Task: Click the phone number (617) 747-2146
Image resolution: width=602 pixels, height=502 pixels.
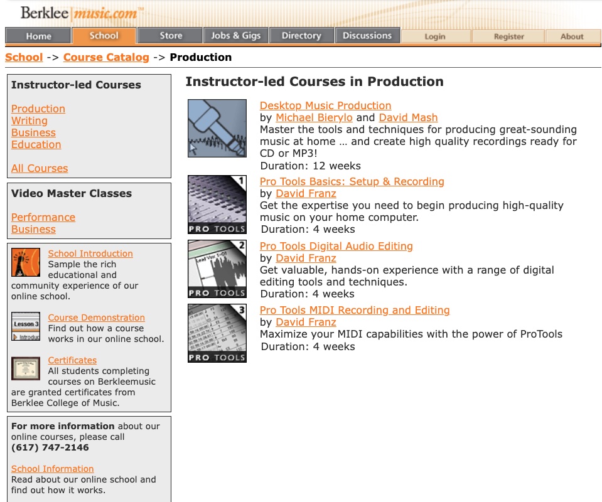Action: click(x=50, y=447)
